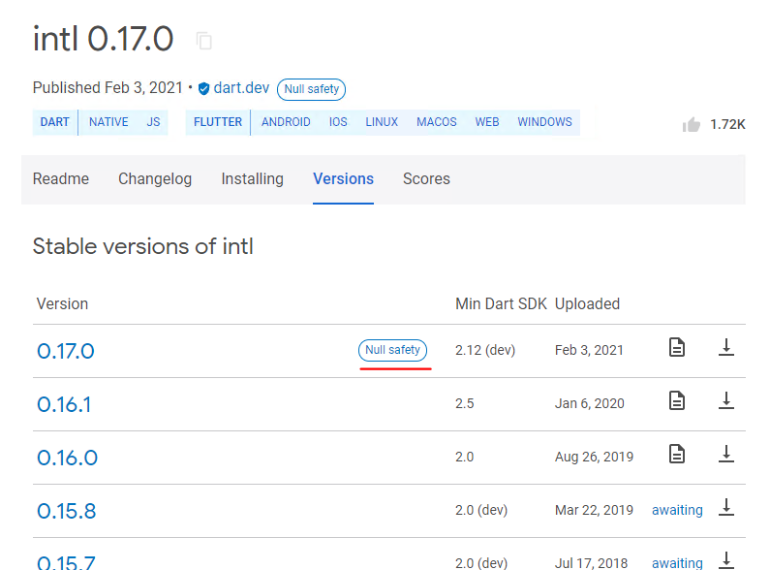Viewport: 770px width, 570px height.
Task: Click the Jan 6, 2020 upload date
Action: pyautogui.click(x=589, y=404)
